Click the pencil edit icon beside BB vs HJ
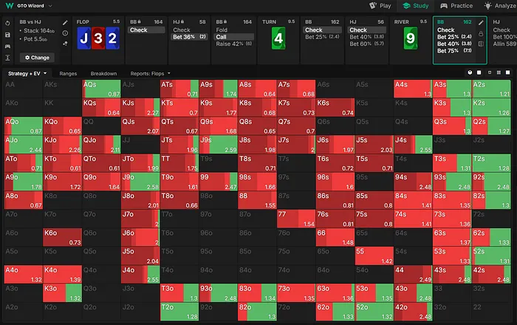 coord(65,22)
